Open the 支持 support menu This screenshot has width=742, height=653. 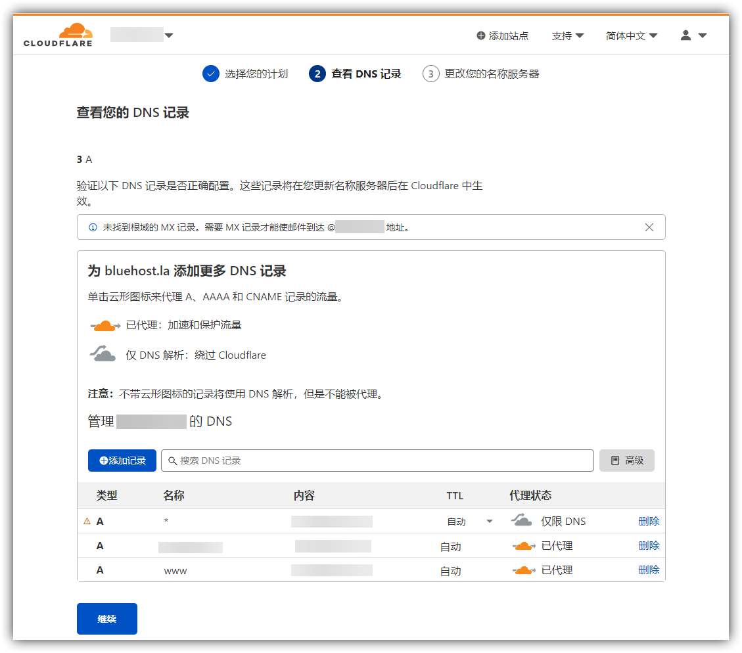[567, 36]
